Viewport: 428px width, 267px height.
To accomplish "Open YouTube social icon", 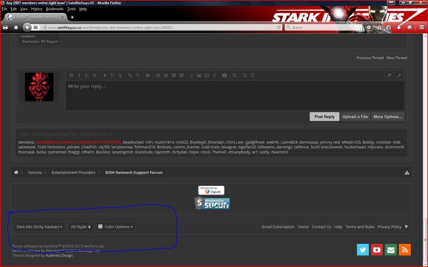I will click(x=377, y=250).
